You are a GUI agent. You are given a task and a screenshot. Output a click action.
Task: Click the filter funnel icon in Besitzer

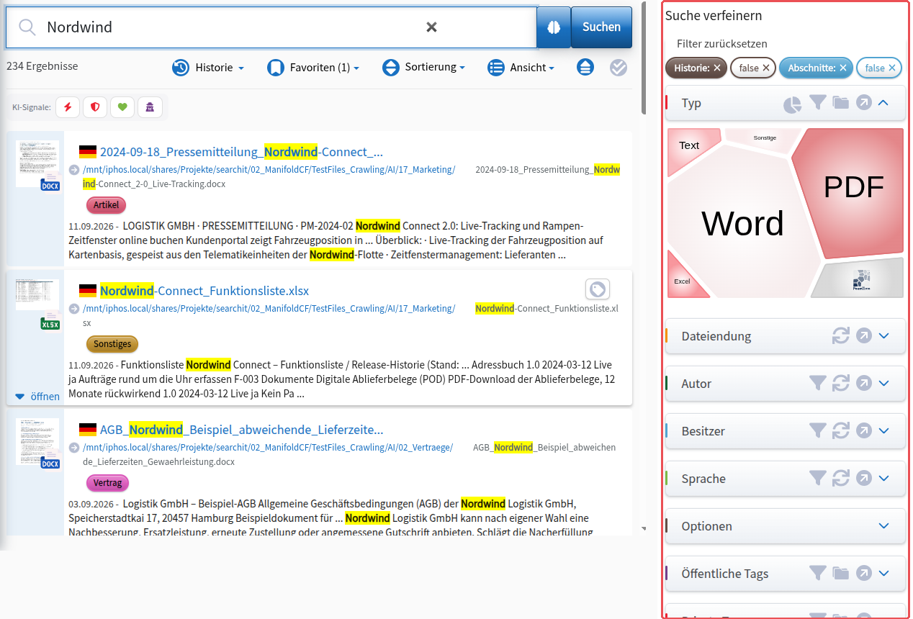pos(817,431)
